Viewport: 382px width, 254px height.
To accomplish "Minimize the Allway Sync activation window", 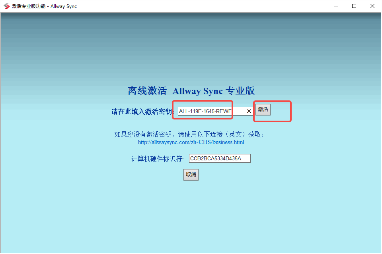I will [x=336, y=6].
